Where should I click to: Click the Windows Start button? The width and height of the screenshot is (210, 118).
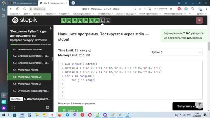tap(4, 115)
